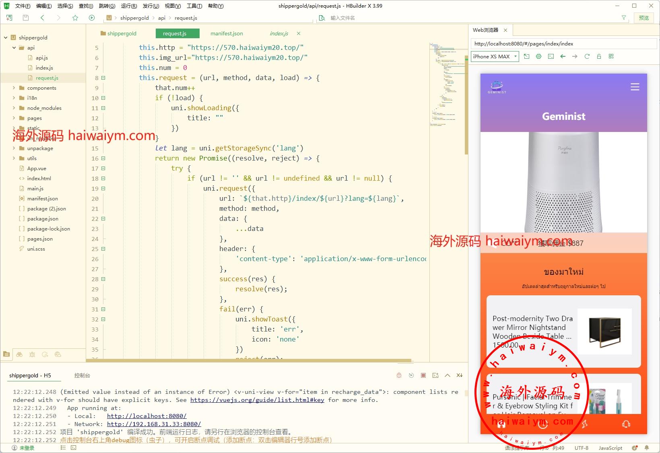Expand the components folder
660x453 pixels.
click(x=14, y=88)
